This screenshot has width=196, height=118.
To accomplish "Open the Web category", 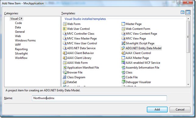I will click(x=18, y=36).
